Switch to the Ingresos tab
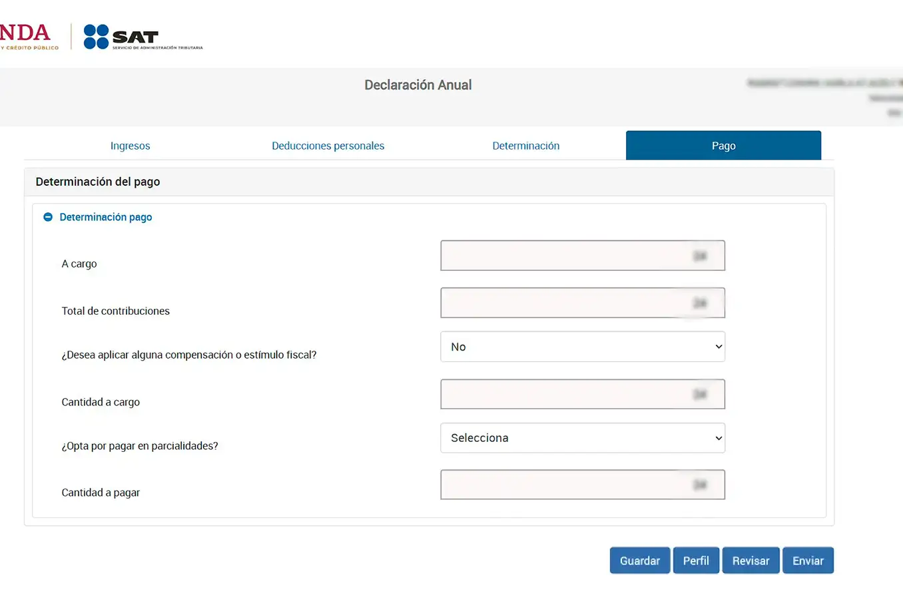The image size is (903, 599). pyautogui.click(x=130, y=145)
